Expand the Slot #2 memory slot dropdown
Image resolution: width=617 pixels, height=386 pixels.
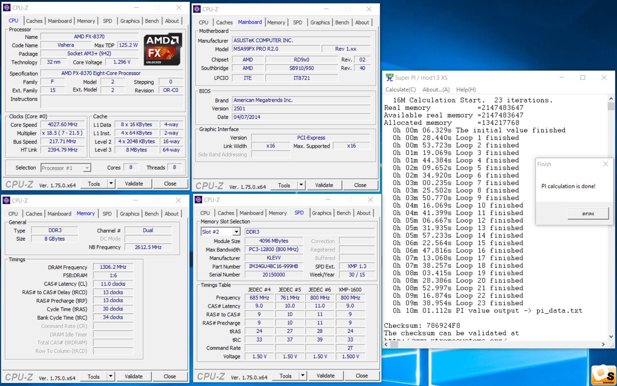coord(236,232)
